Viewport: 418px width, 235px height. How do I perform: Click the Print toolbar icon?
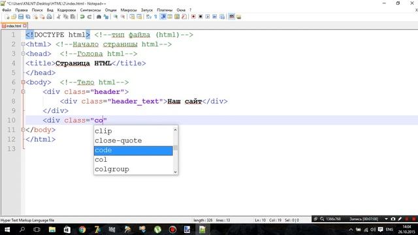pyautogui.click(x=50, y=17)
